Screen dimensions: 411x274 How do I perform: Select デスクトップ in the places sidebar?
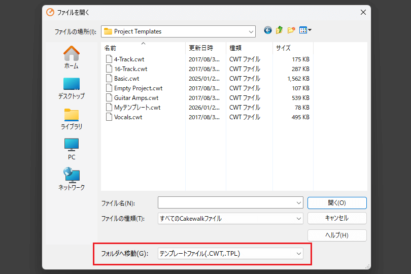pyautogui.click(x=71, y=88)
